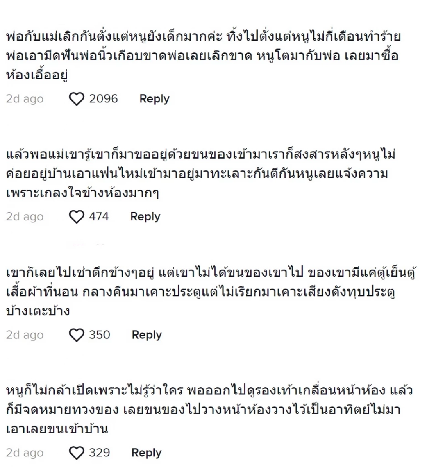Tap the heart outline by the third comment
This screenshot has height=467, width=436.
coord(77,335)
